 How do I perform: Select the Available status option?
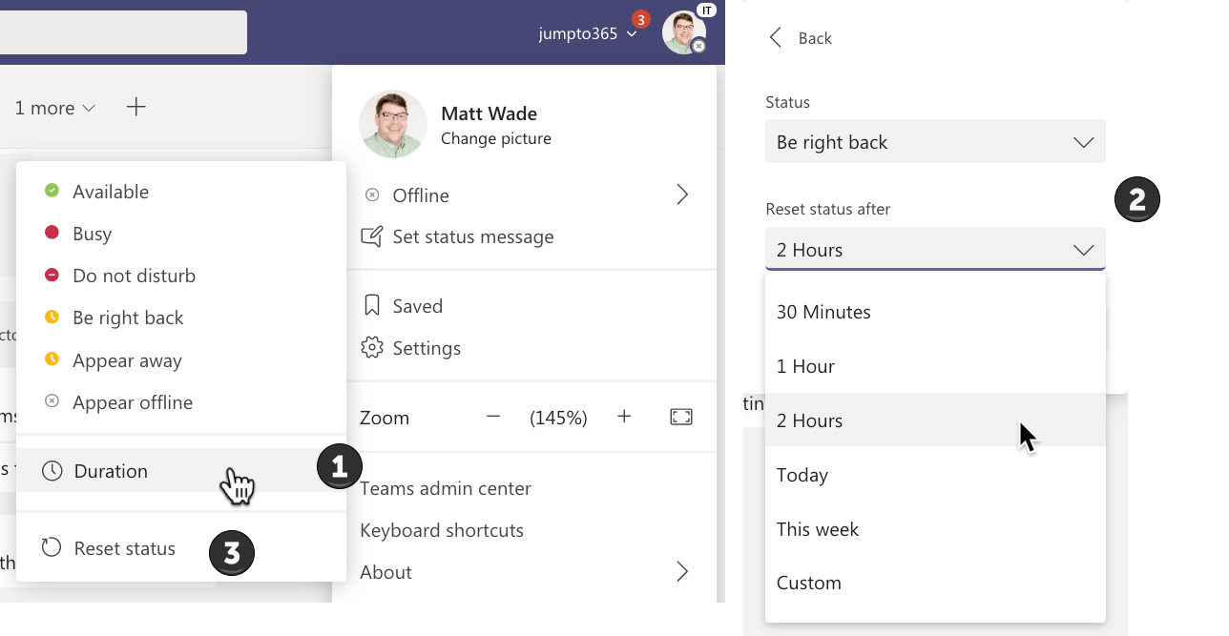(x=181, y=192)
